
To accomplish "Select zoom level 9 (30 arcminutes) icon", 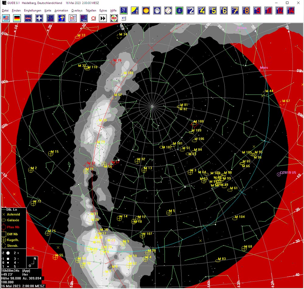I will tap(257, 10).
